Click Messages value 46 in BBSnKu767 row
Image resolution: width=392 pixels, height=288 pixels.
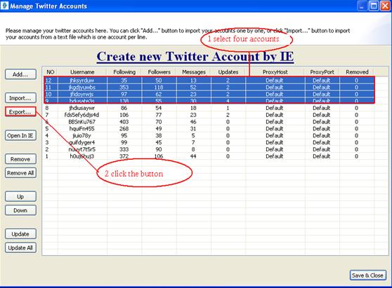point(193,122)
